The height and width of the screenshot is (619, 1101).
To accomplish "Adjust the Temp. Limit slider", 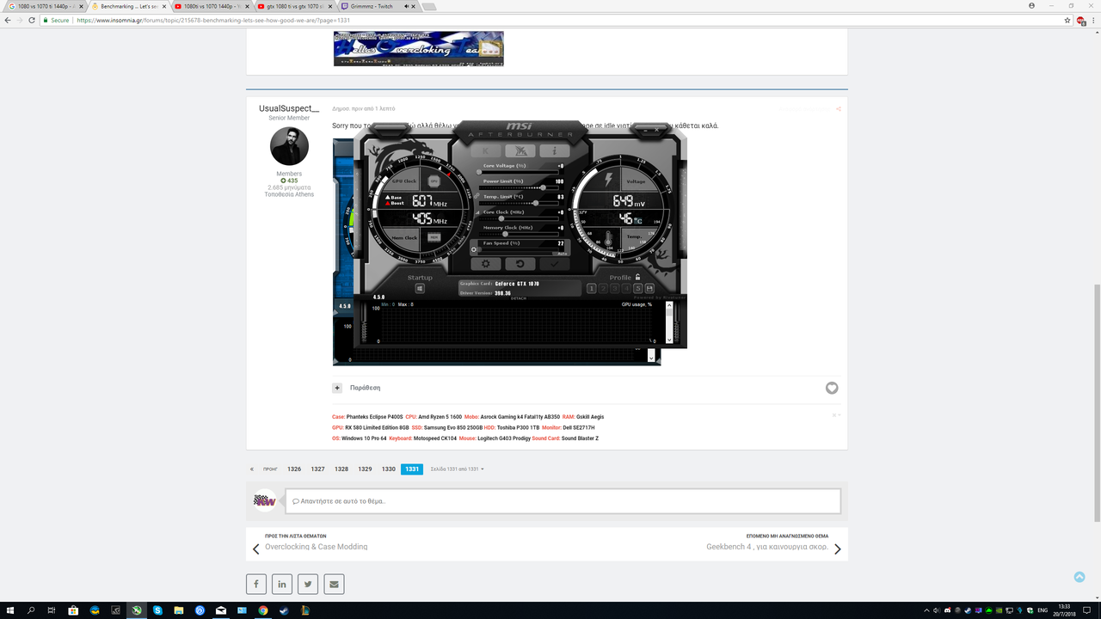I will coord(519,202).
